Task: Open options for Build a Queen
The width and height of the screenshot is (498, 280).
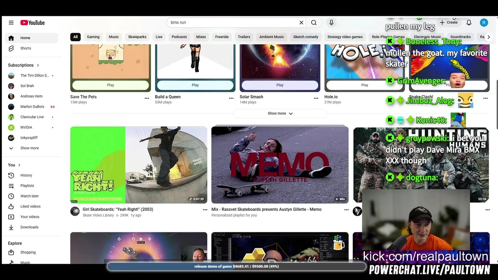Action: [x=231, y=98]
